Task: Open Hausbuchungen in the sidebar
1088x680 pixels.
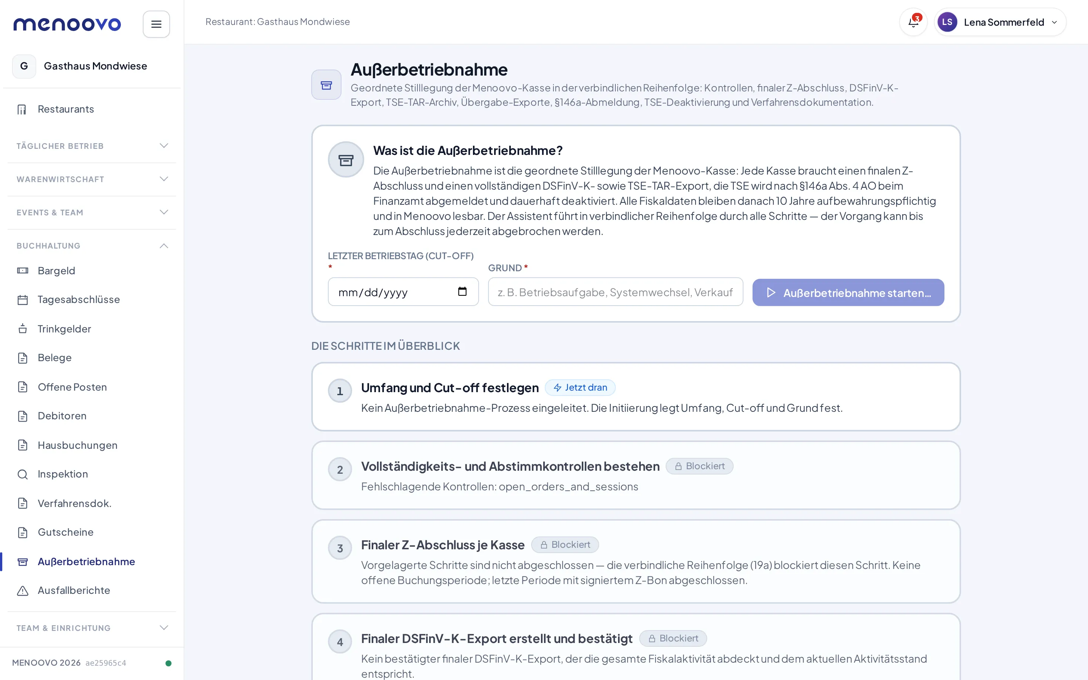Action: pyautogui.click(x=92, y=445)
